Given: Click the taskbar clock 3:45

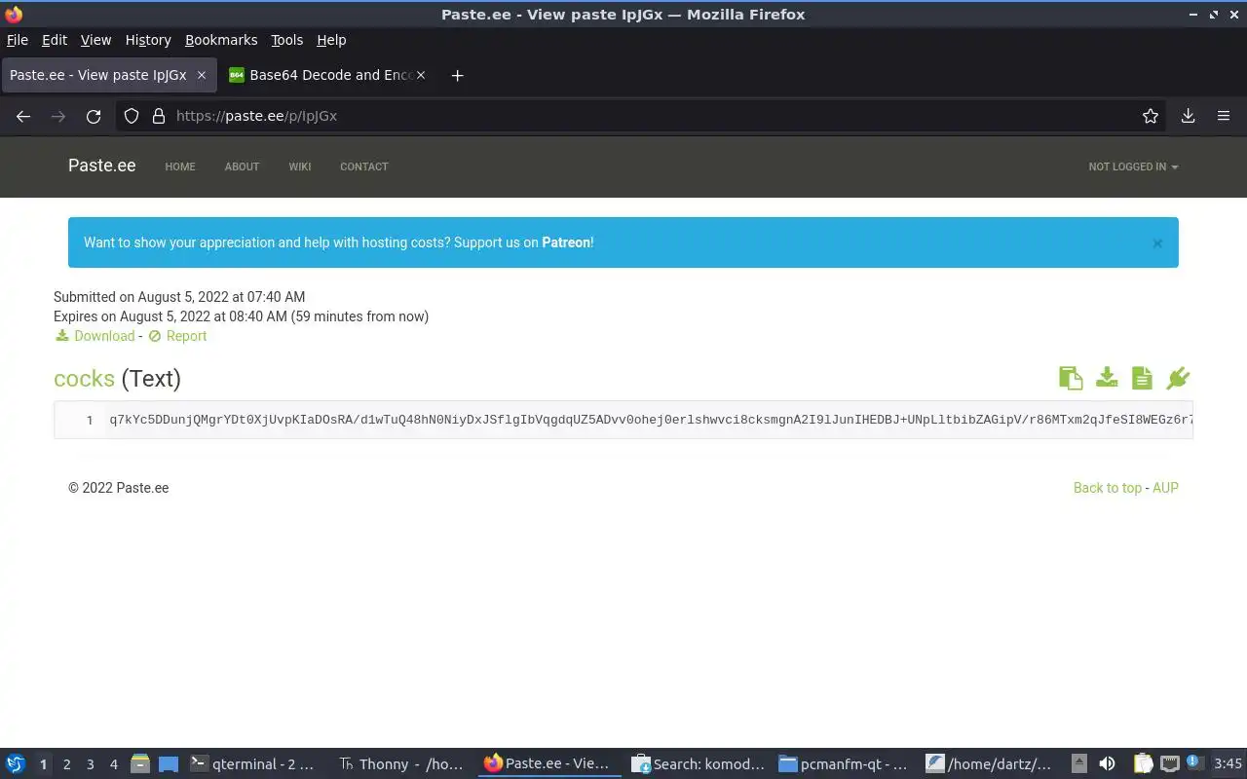Looking at the screenshot, I should point(1228,764).
